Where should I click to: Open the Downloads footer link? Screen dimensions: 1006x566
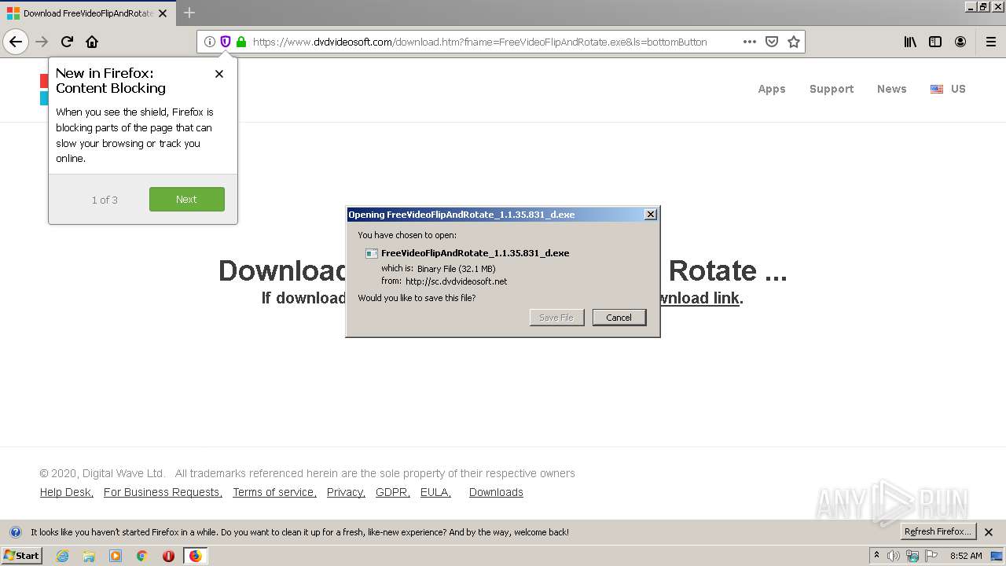pyautogui.click(x=496, y=492)
